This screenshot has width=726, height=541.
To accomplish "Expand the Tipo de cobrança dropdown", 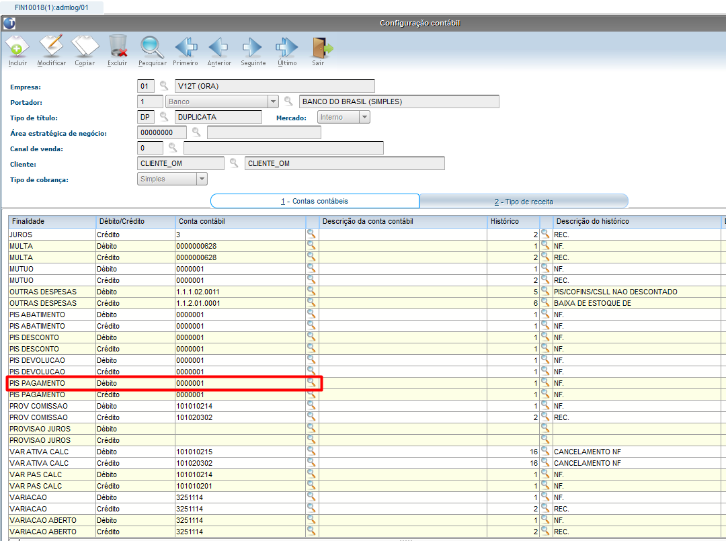I will pyautogui.click(x=202, y=179).
